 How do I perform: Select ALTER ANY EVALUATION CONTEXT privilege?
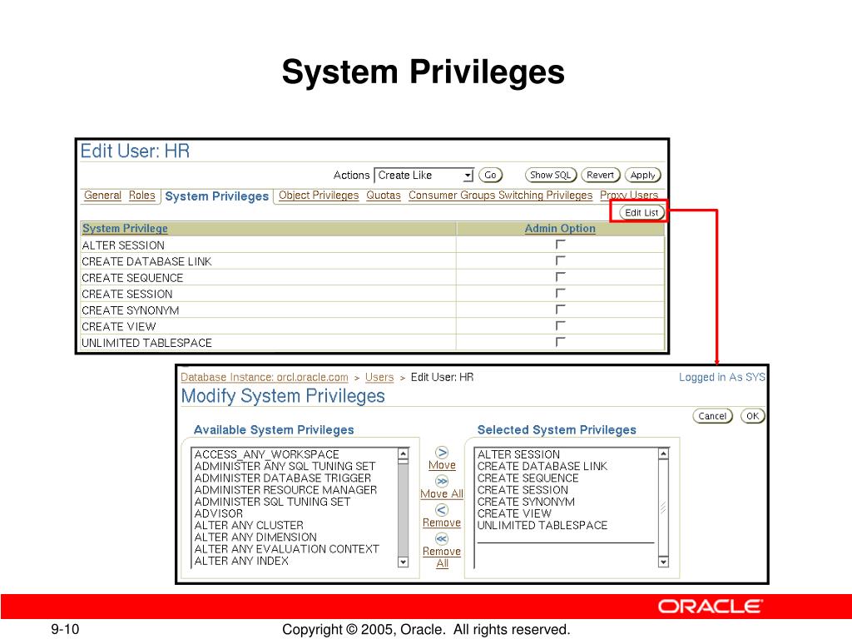click(286, 549)
